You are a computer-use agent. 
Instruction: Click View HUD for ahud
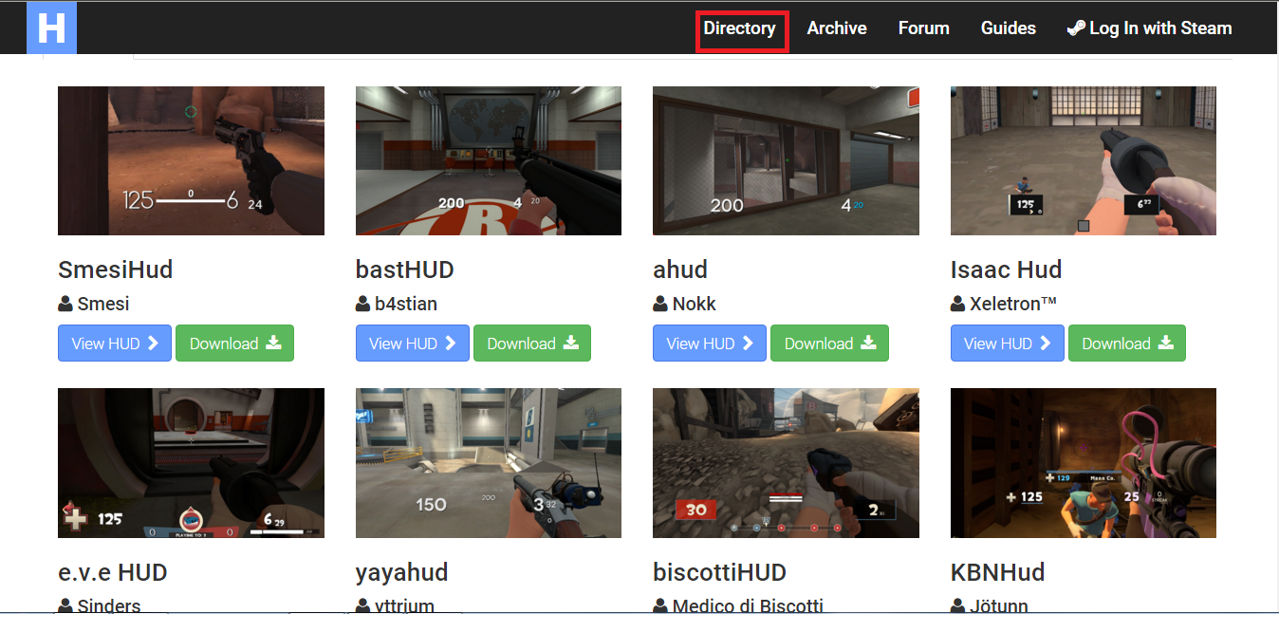tap(710, 344)
